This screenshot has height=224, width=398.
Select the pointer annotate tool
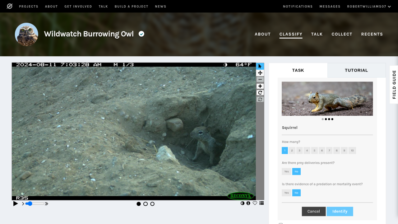point(260,66)
